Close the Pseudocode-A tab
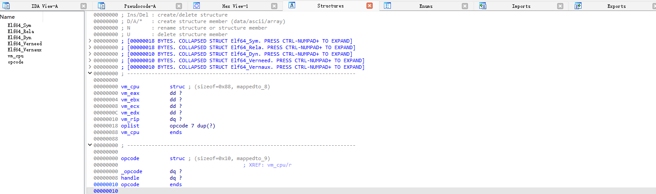Viewport: 656px width, 194px height. pyautogui.click(x=179, y=6)
